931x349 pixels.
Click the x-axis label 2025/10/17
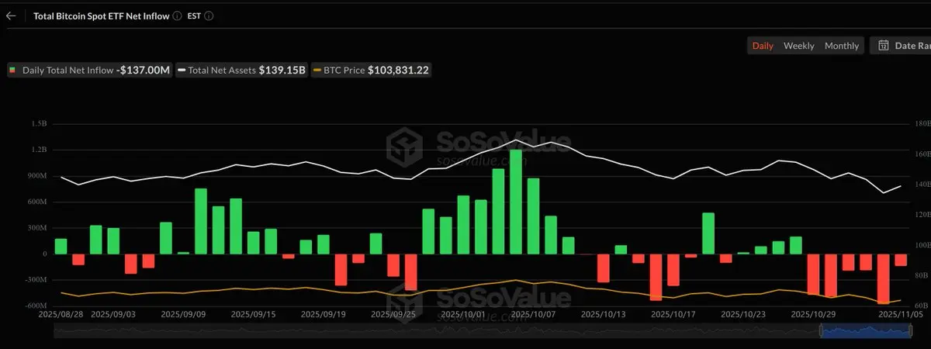click(x=673, y=315)
